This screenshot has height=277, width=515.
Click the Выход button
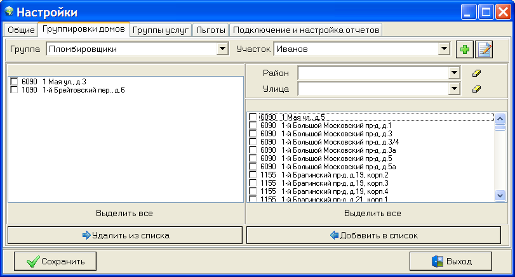(x=451, y=261)
